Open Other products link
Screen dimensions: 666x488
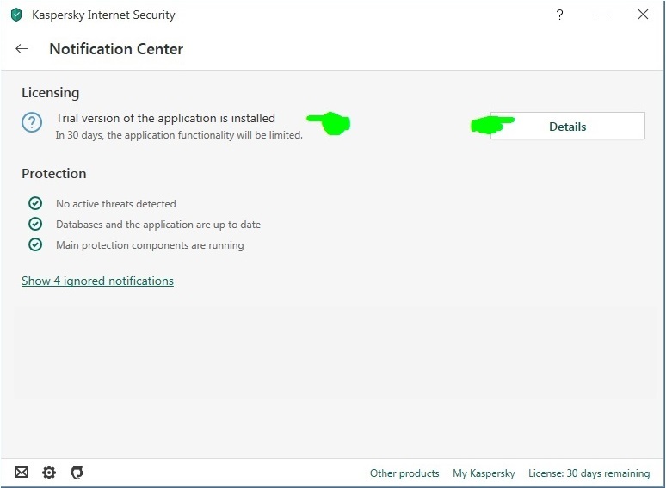point(404,473)
